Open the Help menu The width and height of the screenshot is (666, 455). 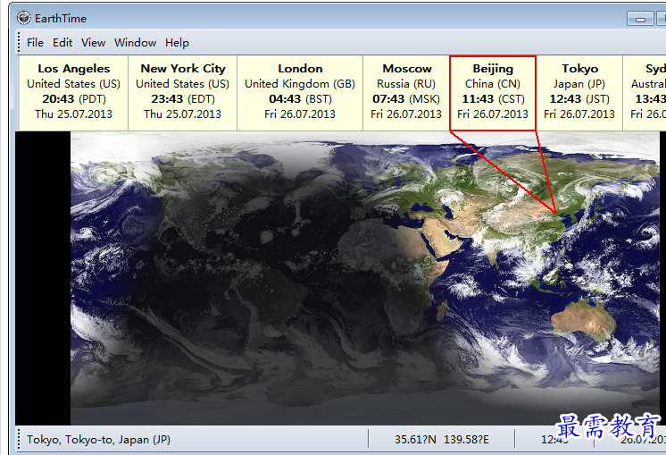coord(177,42)
